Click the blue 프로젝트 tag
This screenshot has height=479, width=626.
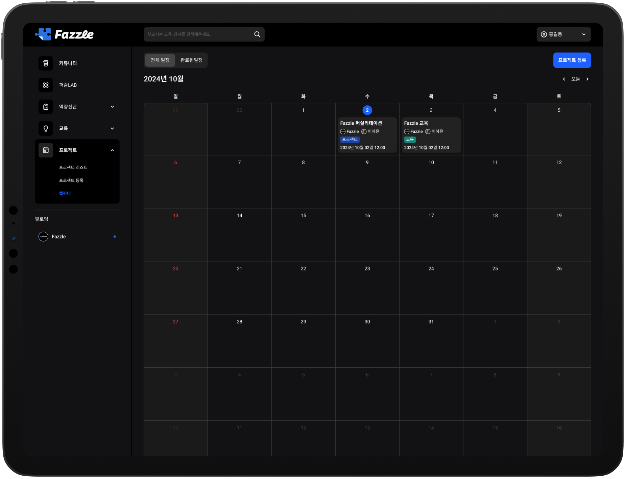click(350, 139)
